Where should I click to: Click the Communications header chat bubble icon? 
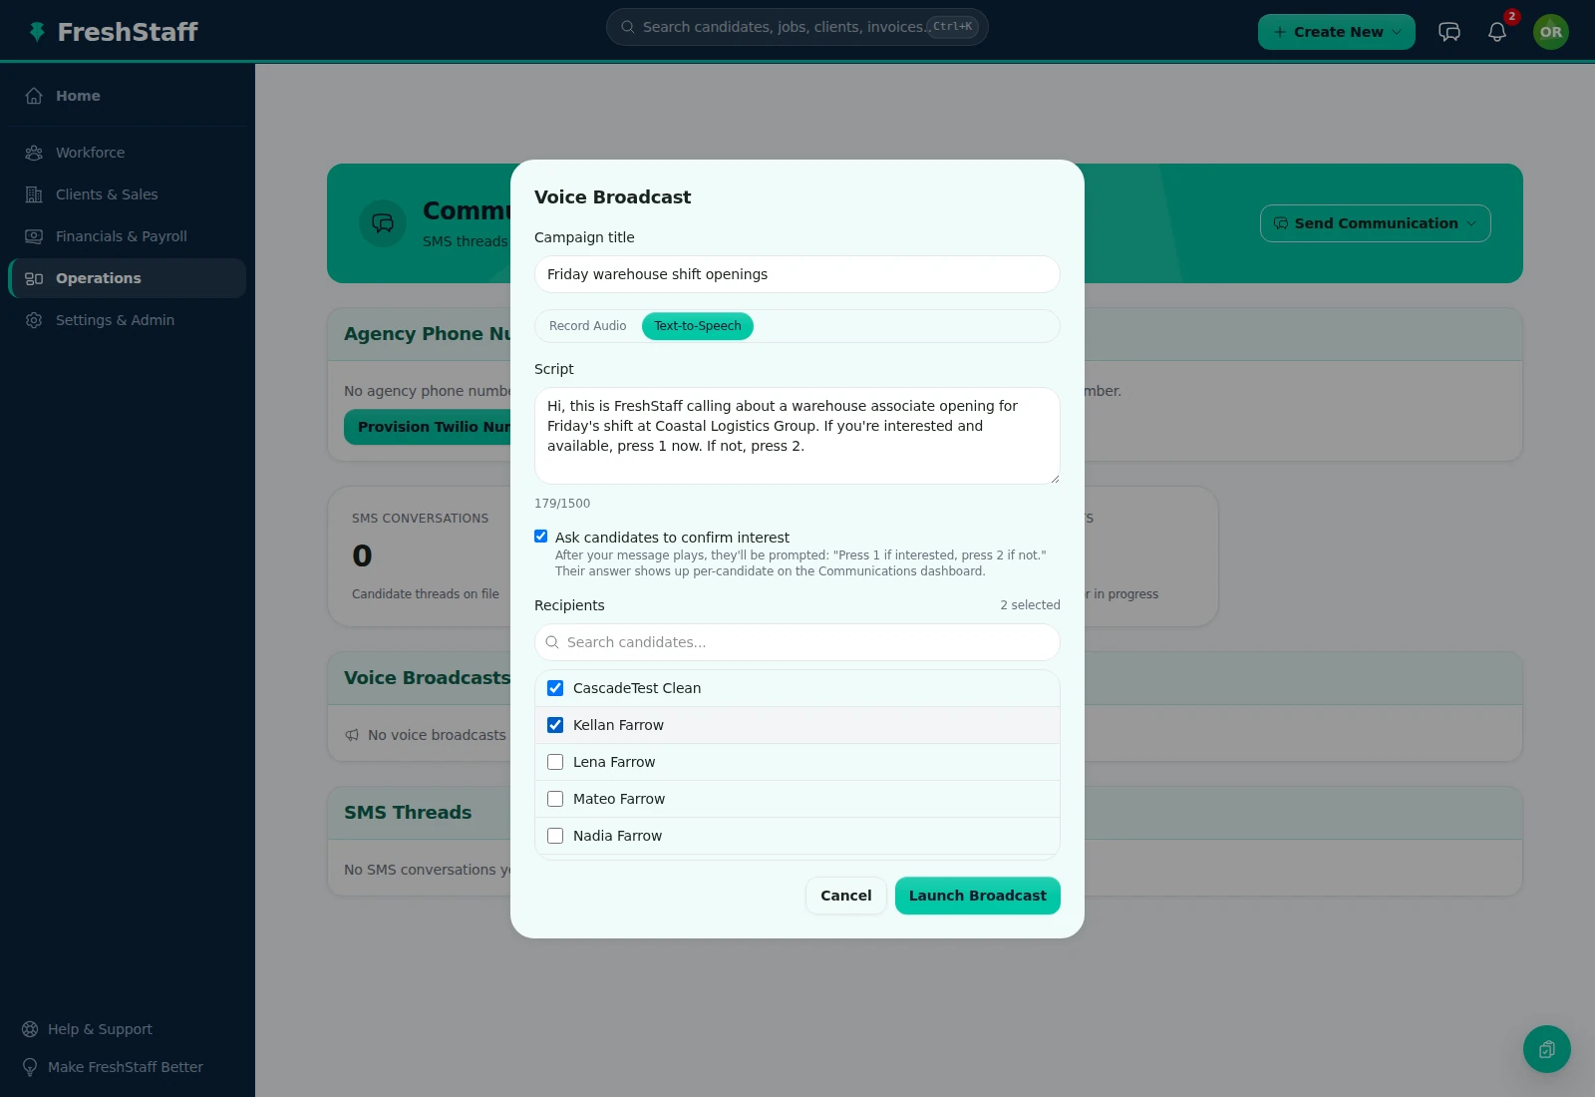click(383, 223)
